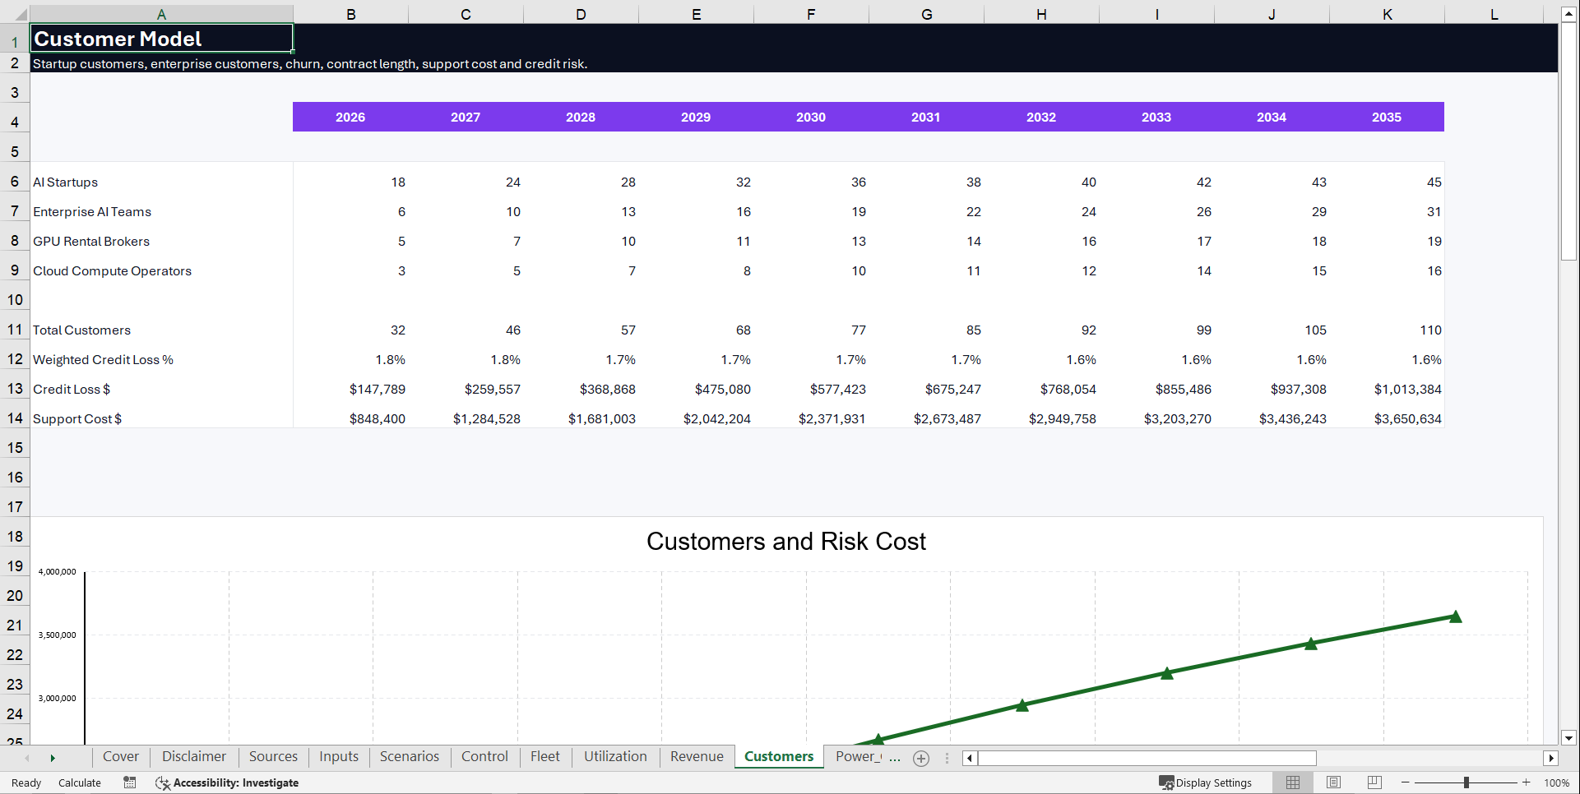The image size is (1580, 794).
Task: Open the Scenarios sheet tab
Action: click(410, 757)
